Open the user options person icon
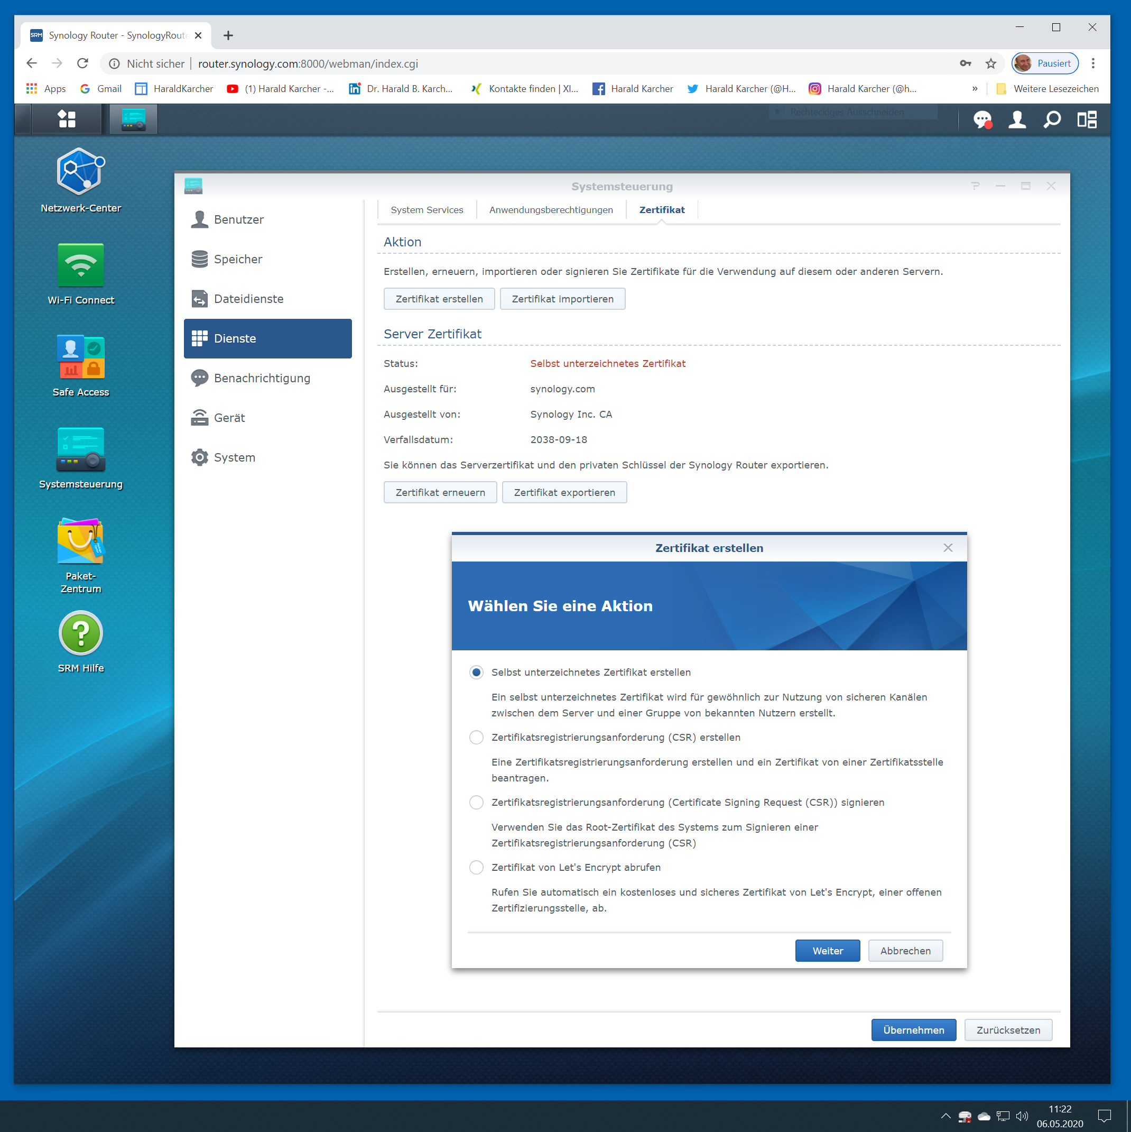Screen dimensions: 1131x1132 pyautogui.click(x=1017, y=120)
